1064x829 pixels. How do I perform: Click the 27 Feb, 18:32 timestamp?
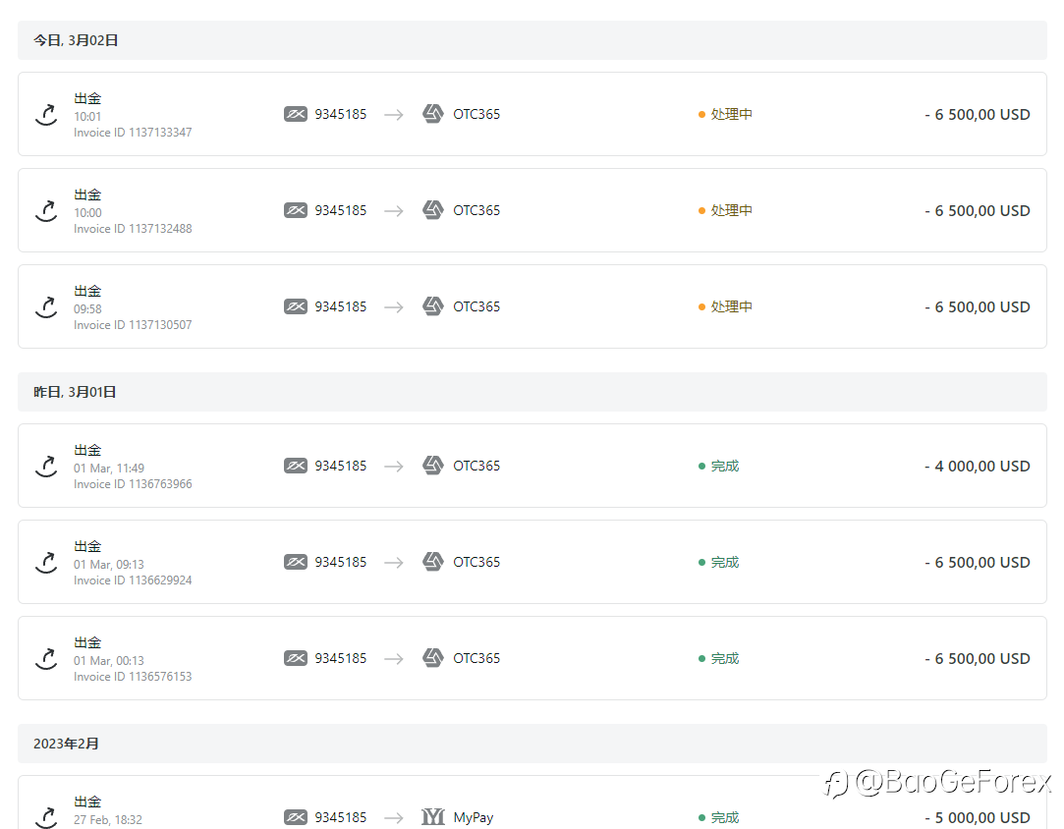click(x=108, y=819)
